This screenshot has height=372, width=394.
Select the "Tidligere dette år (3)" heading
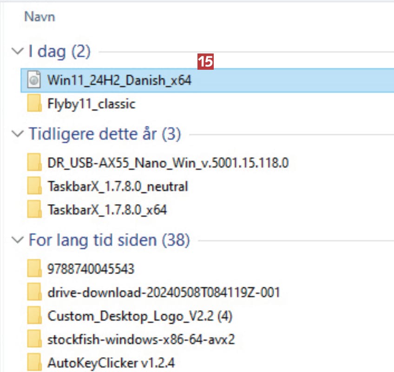click(105, 134)
